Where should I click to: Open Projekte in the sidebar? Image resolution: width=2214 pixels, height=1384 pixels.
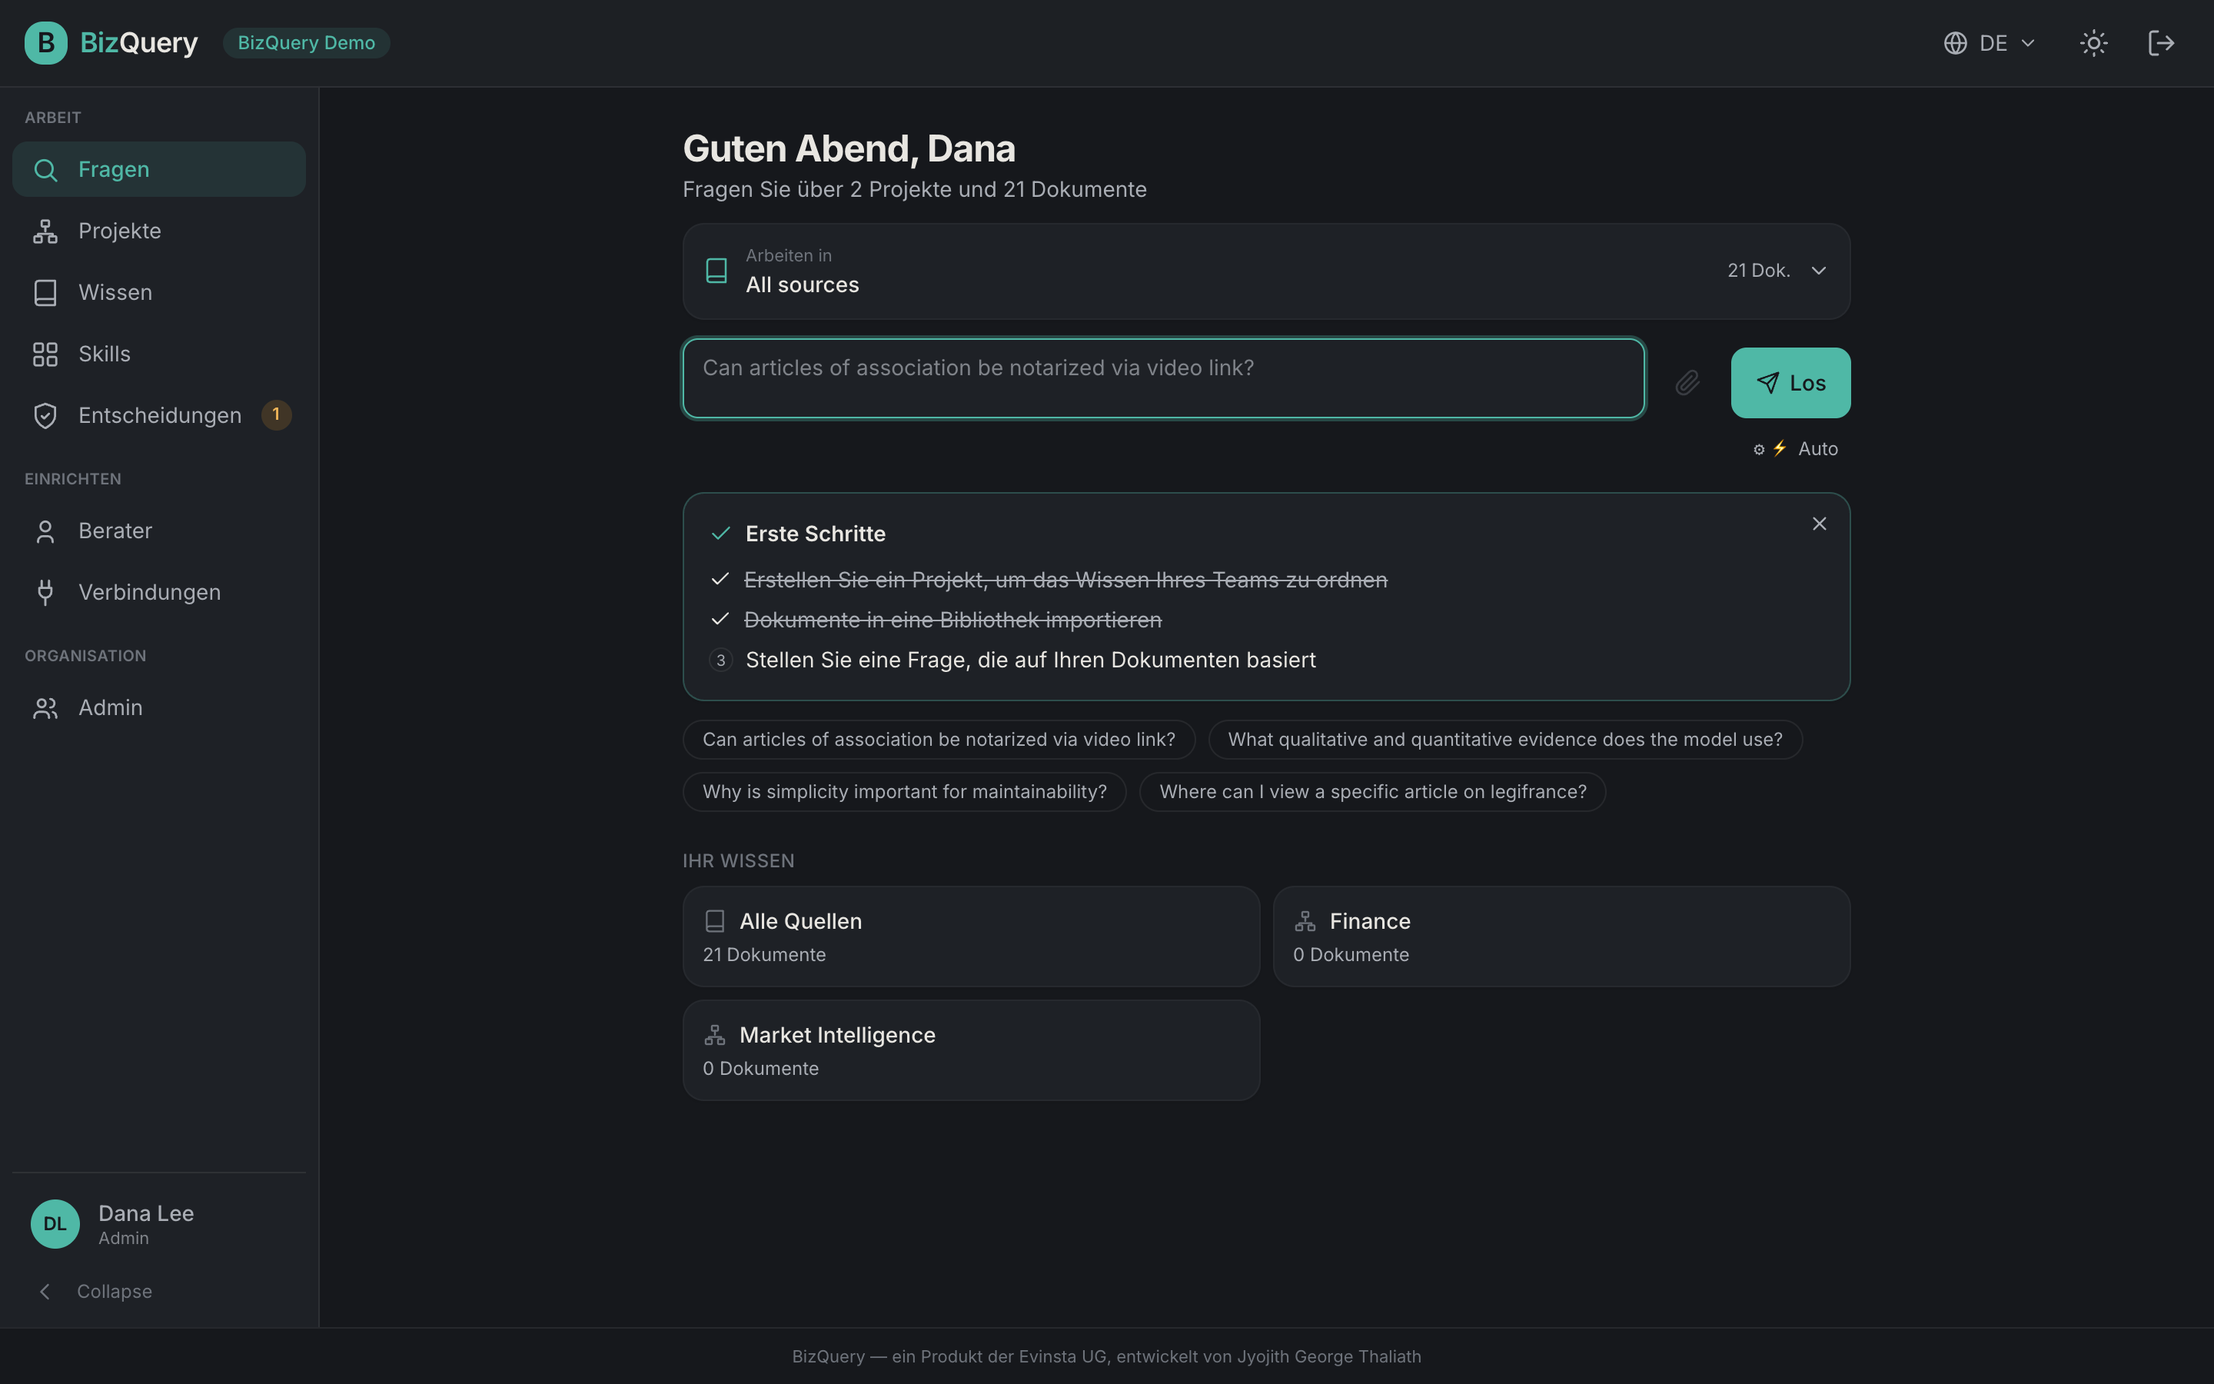(159, 231)
